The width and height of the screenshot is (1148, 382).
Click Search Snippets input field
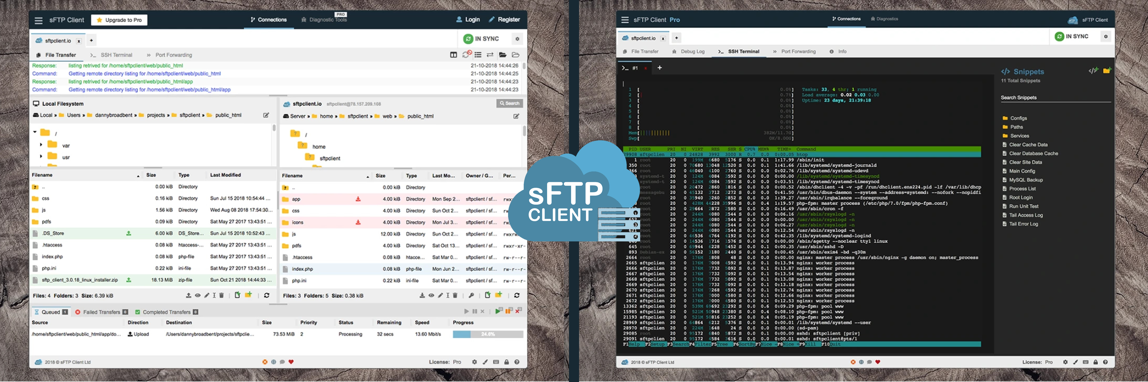[1056, 98]
